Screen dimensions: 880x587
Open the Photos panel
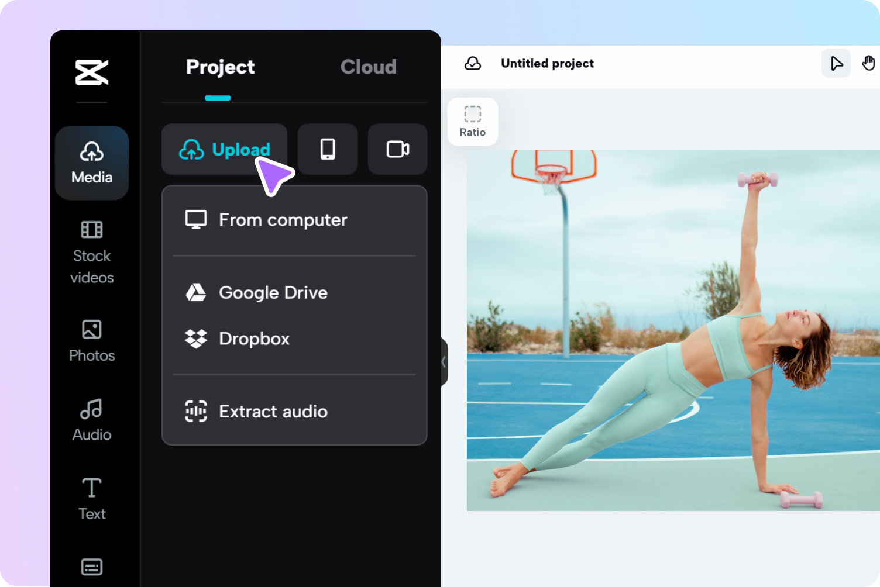coord(91,341)
